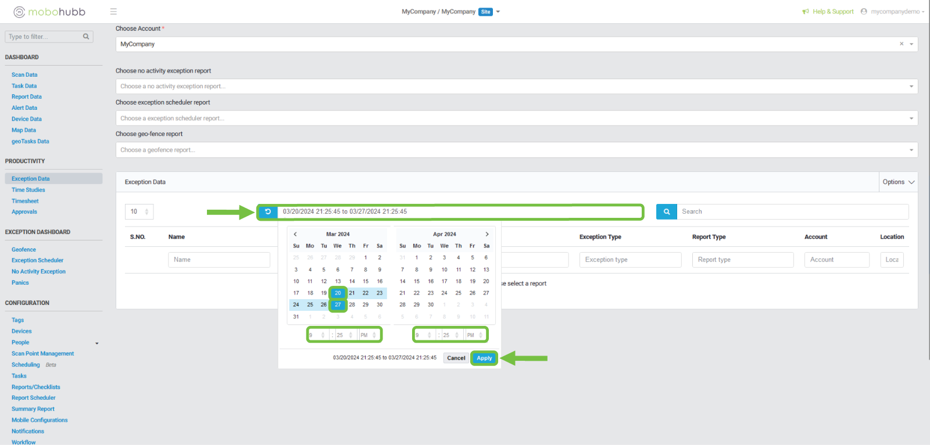Open the geofence report dropdown
Viewport: 930px width, 445px height.
(x=911, y=150)
